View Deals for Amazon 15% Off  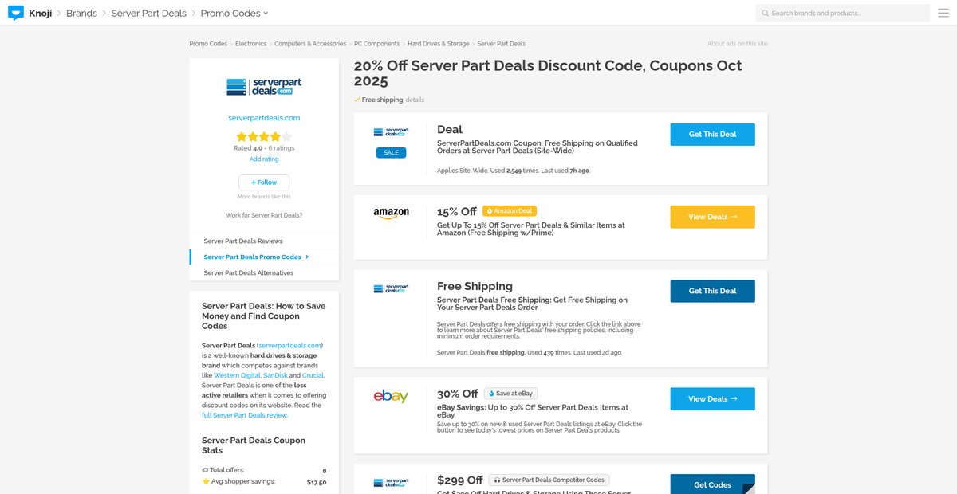(x=712, y=217)
